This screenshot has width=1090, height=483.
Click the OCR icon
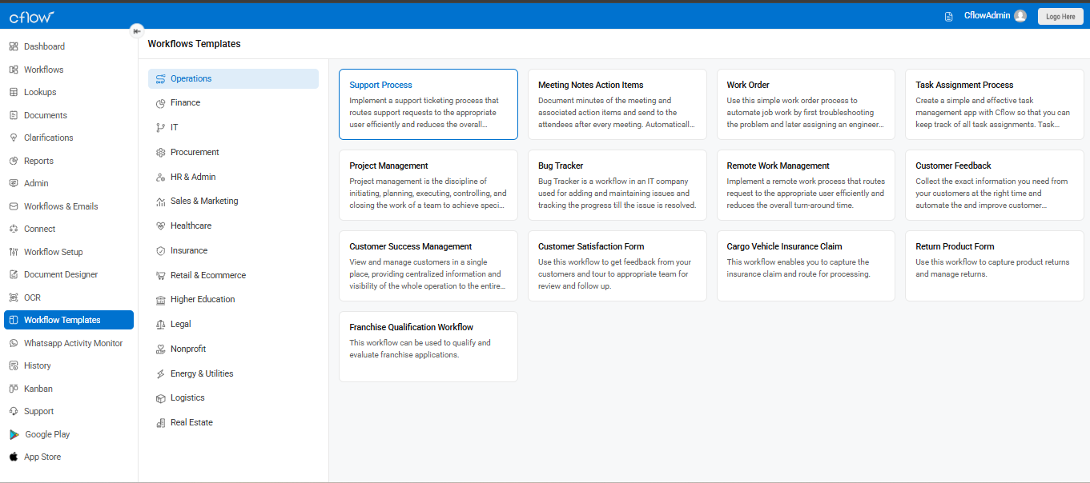pyautogui.click(x=14, y=297)
